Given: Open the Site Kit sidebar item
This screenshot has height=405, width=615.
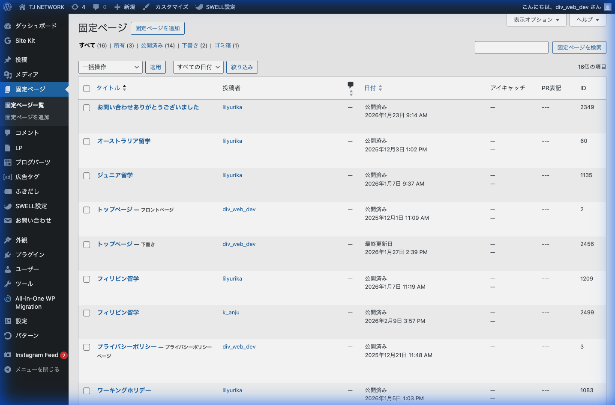Looking at the screenshot, I should pyautogui.click(x=25, y=41).
